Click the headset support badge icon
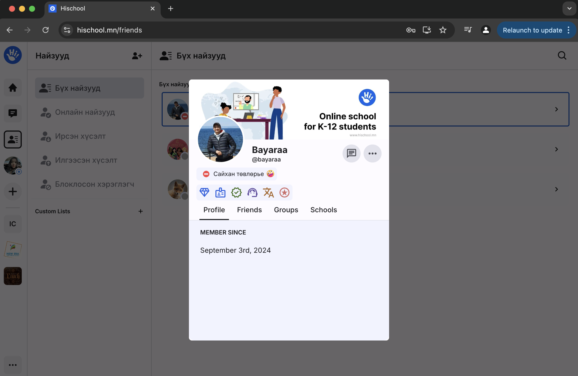Screen dimensions: 578x376 [x=252, y=192]
